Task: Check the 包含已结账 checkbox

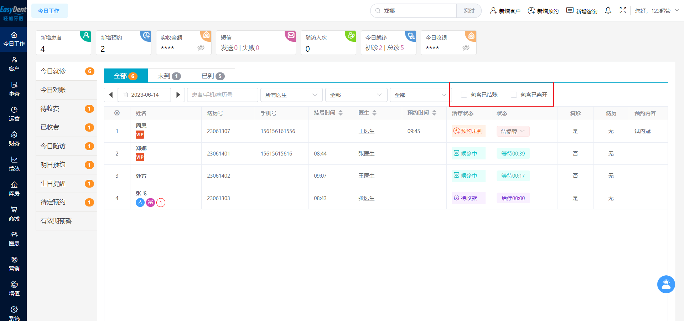Action: 464,95
